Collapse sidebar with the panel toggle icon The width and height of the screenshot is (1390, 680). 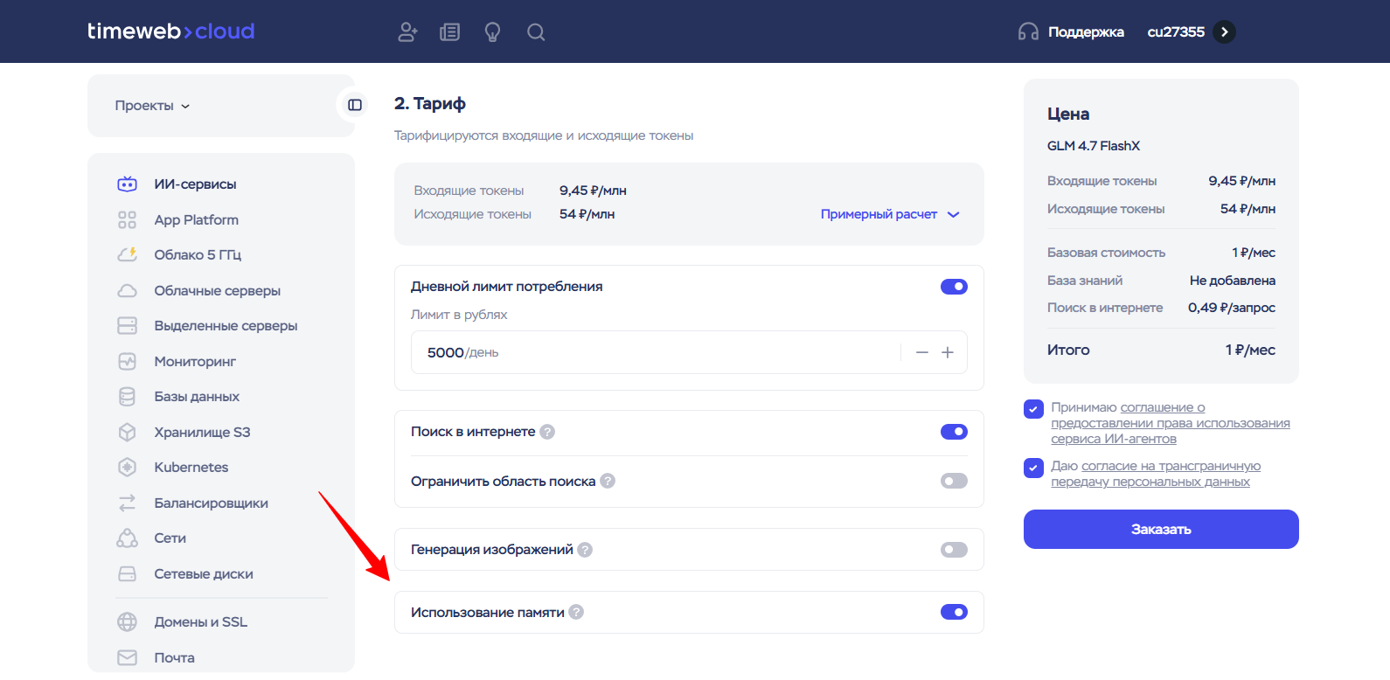[355, 105]
